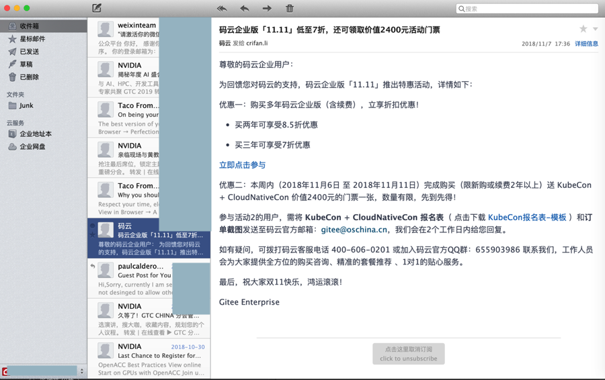Open the 草稿 drafts folder
The image size is (605, 380).
coord(43,64)
